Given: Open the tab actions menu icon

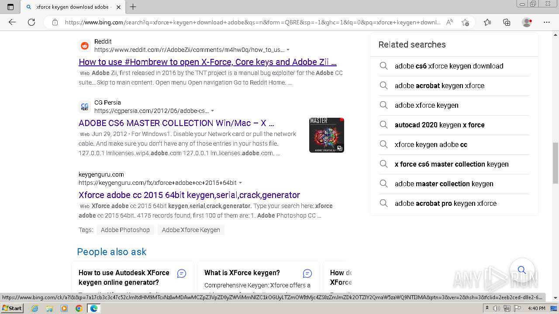Looking at the screenshot, I should (x=10, y=7).
